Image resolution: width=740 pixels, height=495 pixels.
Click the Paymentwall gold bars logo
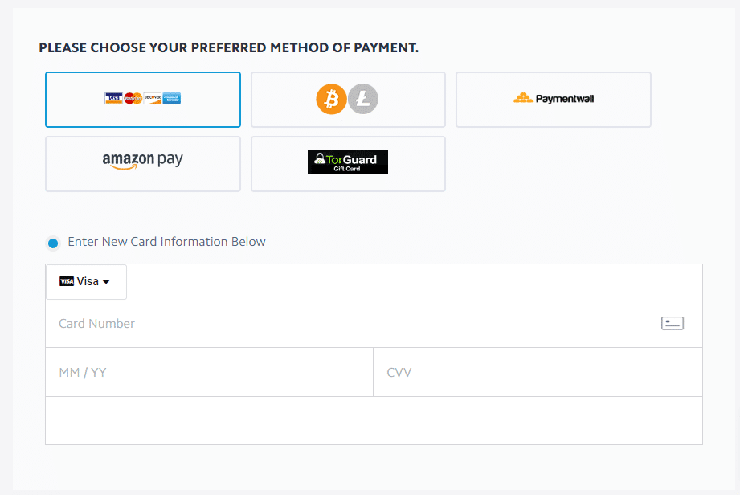[x=523, y=98]
